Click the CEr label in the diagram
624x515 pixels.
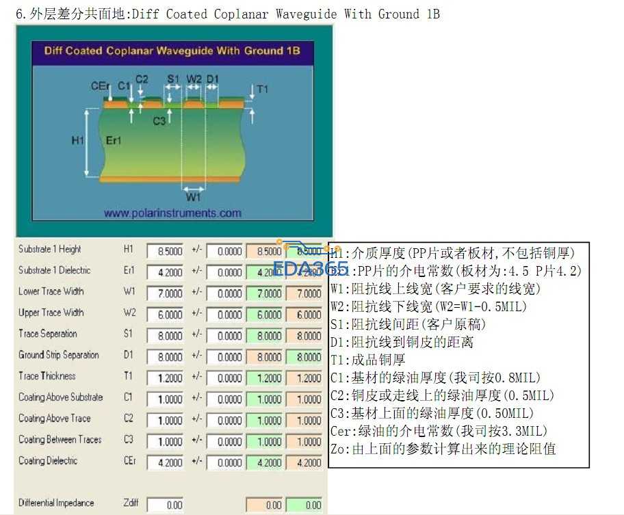pyautogui.click(x=101, y=86)
